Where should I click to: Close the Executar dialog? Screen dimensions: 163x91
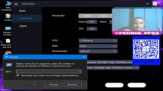pyautogui.click(x=84, y=57)
